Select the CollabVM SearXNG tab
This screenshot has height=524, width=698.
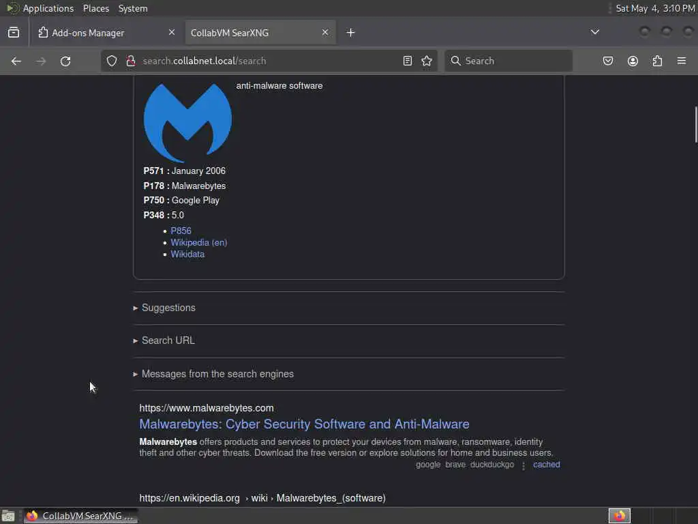point(260,33)
